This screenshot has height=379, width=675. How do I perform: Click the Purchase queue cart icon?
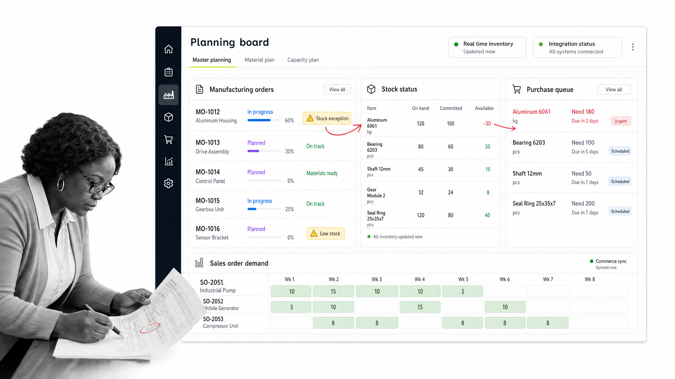tap(516, 89)
